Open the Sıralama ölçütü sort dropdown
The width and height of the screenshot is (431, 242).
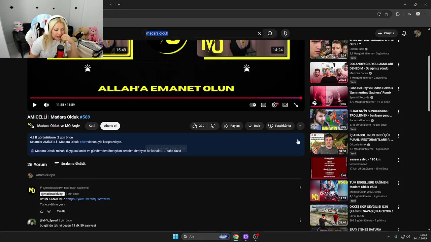(x=70, y=164)
